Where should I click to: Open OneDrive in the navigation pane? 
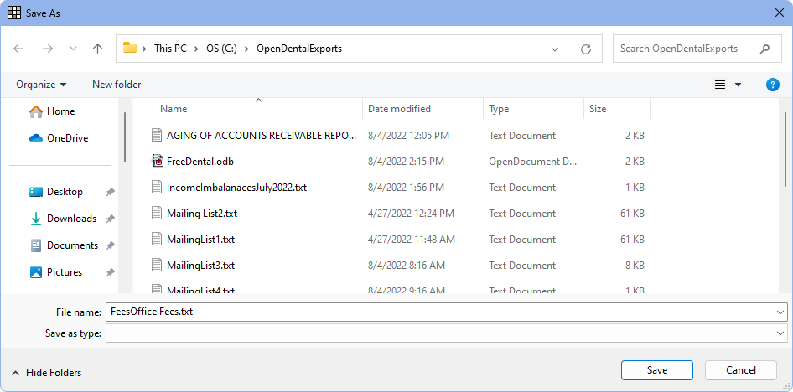66,138
